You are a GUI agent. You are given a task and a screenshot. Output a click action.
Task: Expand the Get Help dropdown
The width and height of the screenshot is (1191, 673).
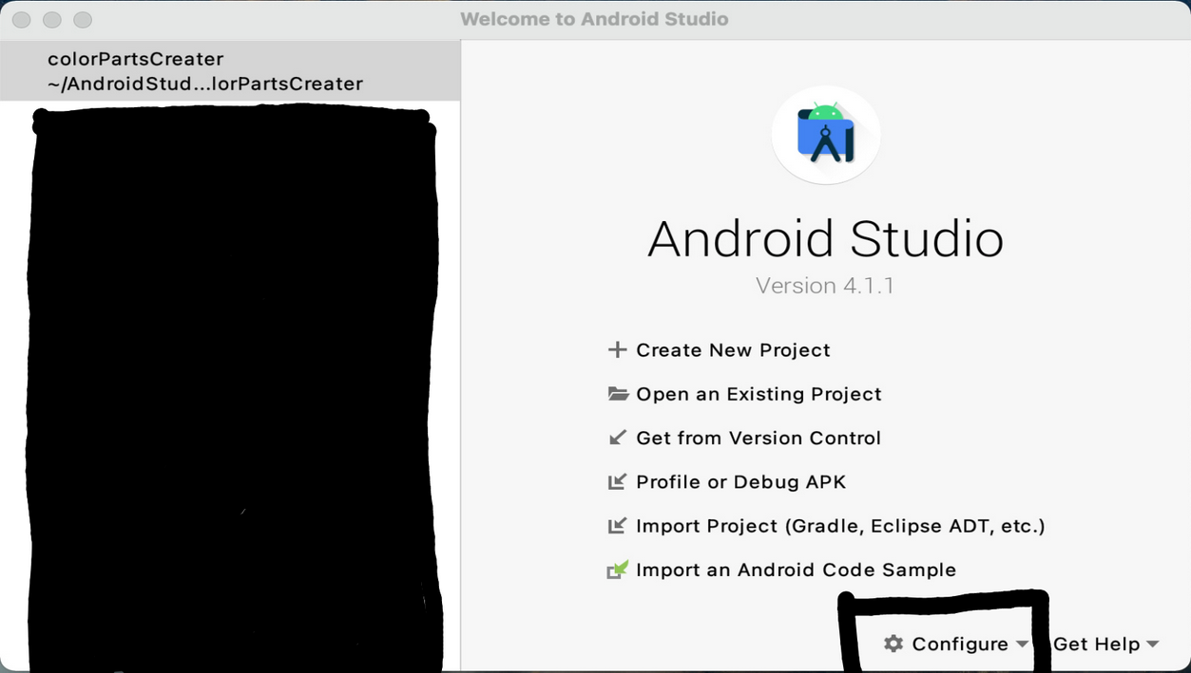pyautogui.click(x=1106, y=644)
